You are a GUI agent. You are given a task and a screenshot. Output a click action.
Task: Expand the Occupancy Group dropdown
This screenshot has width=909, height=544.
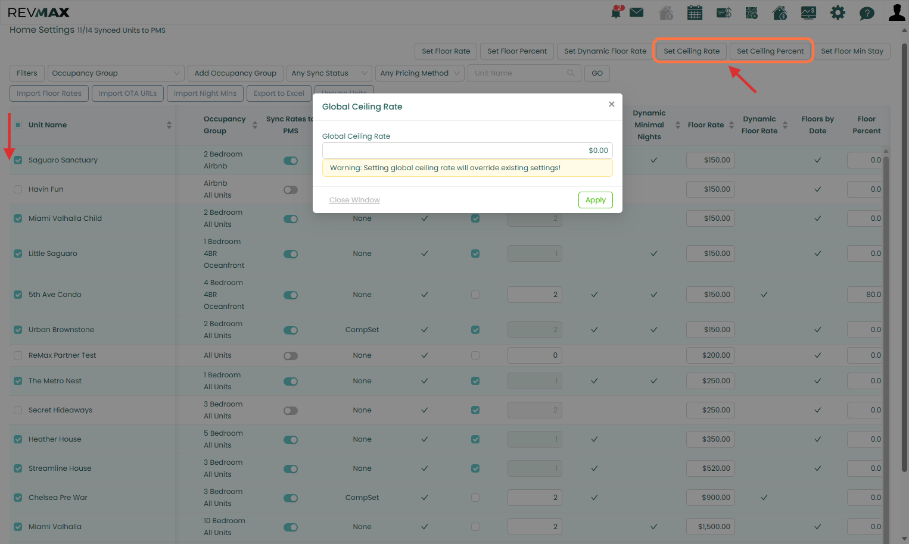116,73
